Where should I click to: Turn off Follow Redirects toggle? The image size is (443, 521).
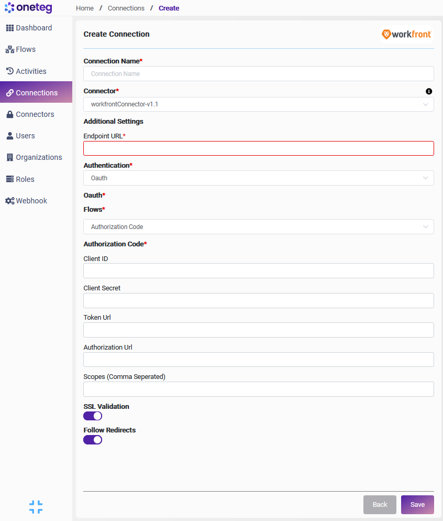click(93, 440)
